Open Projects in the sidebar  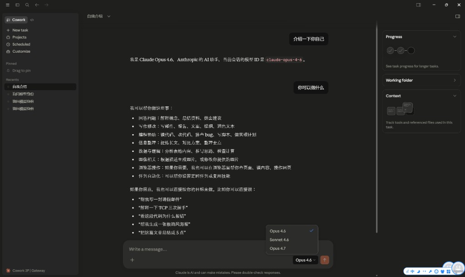(16, 37)
